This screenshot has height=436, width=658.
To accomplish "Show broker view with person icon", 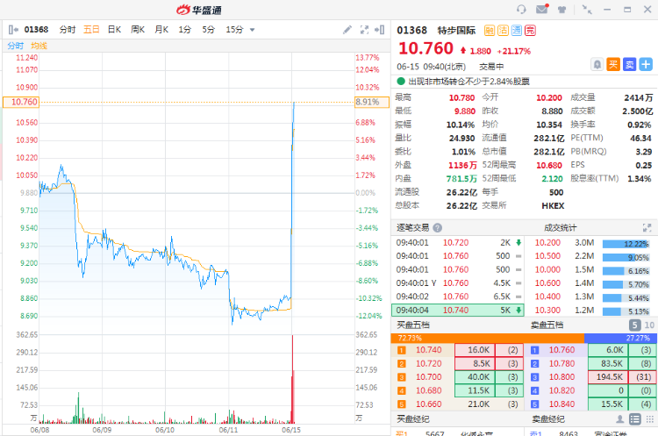I will [619, 418].
